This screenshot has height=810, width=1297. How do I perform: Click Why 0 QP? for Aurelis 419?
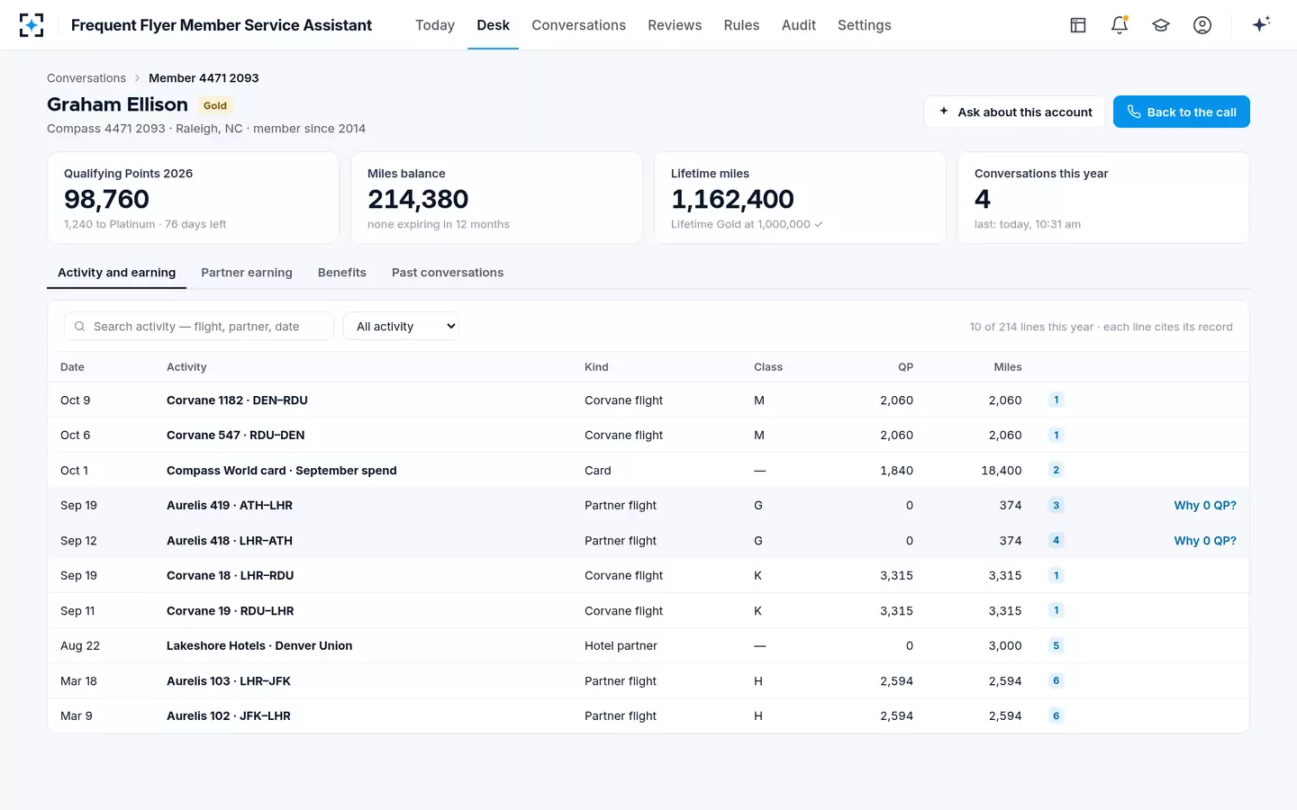(x=1205, y=505)
